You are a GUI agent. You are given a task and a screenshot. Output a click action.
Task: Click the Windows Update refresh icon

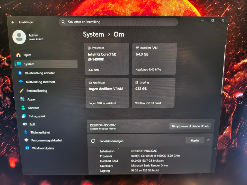(x=27, y=148)
